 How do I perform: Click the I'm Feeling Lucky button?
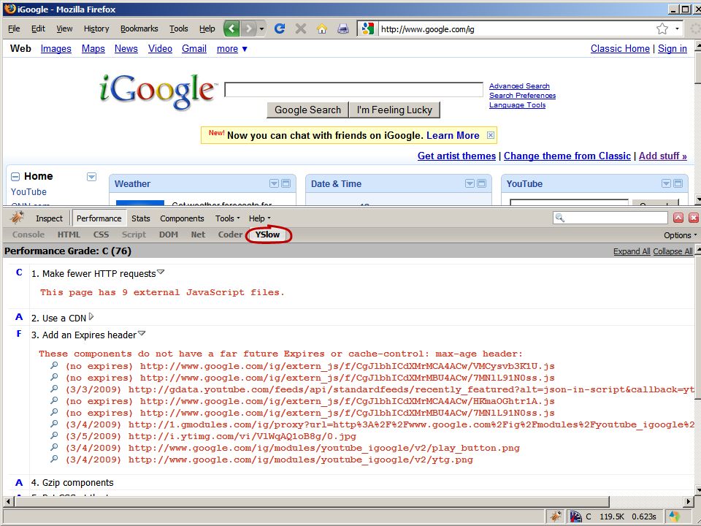tap(394, 110)
